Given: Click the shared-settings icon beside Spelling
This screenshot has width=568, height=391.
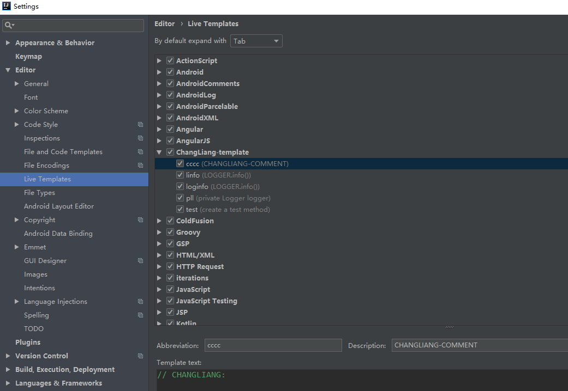Looking at the screenshot, I should [x=140, y=315].
